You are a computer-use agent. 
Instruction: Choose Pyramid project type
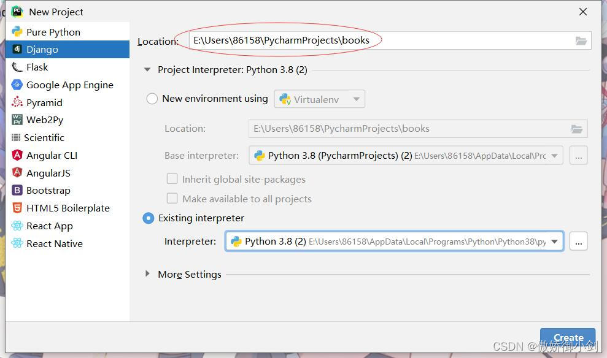tap(68, 102)
